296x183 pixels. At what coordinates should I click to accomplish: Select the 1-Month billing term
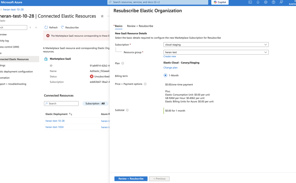pos(165,75)
